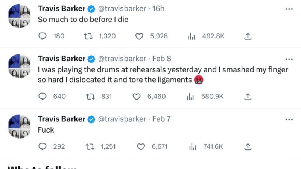Open more options on the Feb 7 tweet
301x169 pixels.
point(289,119)
